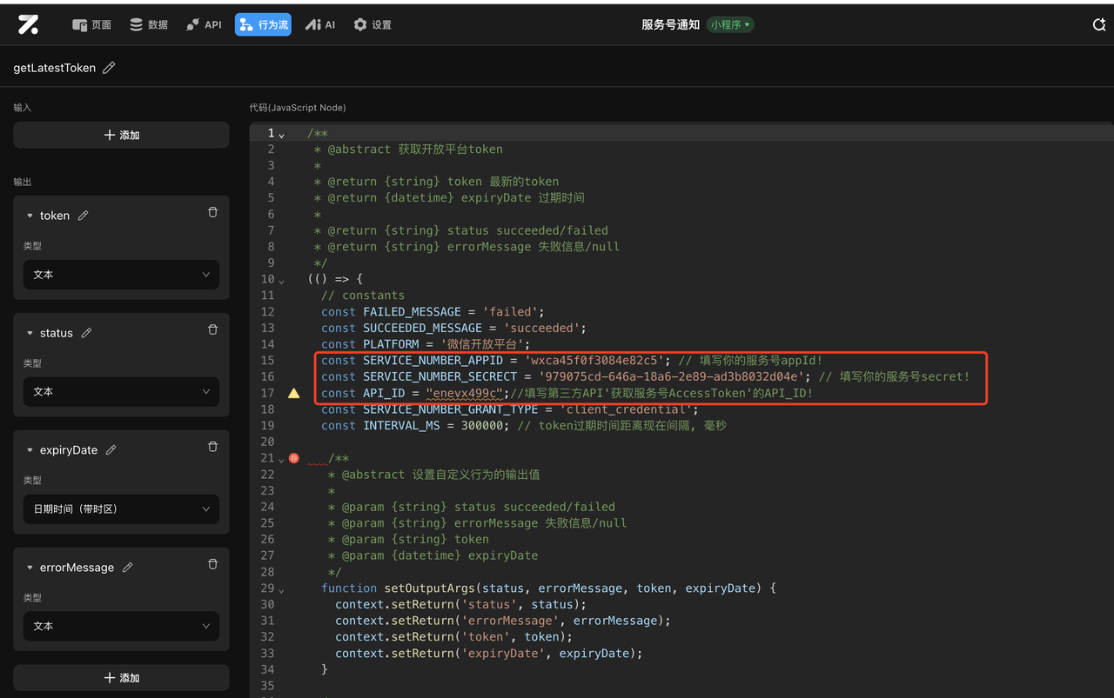Open the 页面 tab
Viewport: 1114px width, 698px height.
(x=91, y=24)
